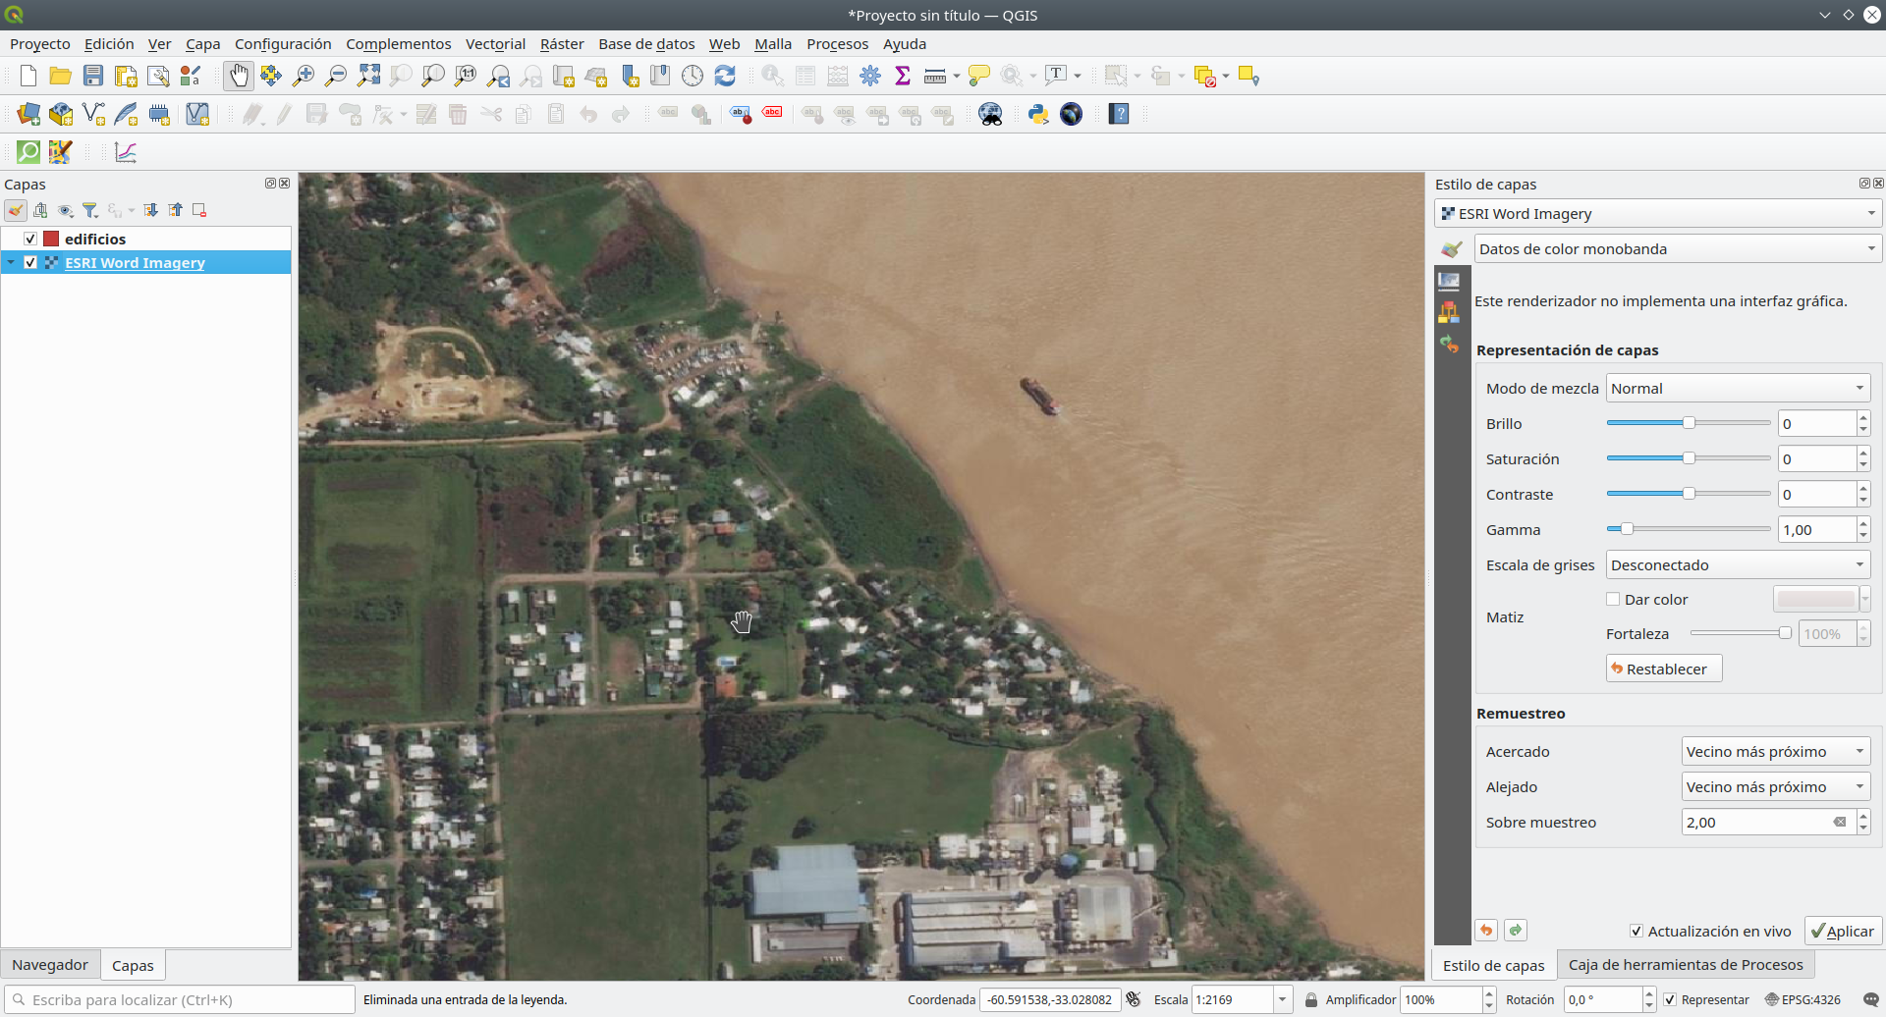Open the temporal controller clock icon
The width and height of the screenshot is (1886, 1017).
point(693,76)
